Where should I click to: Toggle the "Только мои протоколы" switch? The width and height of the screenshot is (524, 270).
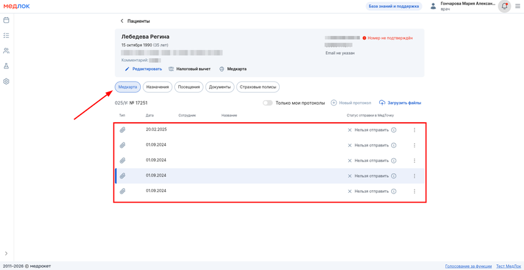[267, 103]
